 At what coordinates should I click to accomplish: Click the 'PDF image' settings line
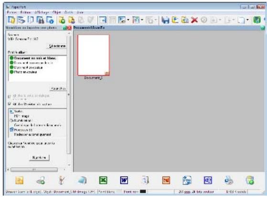pos(21,116)
